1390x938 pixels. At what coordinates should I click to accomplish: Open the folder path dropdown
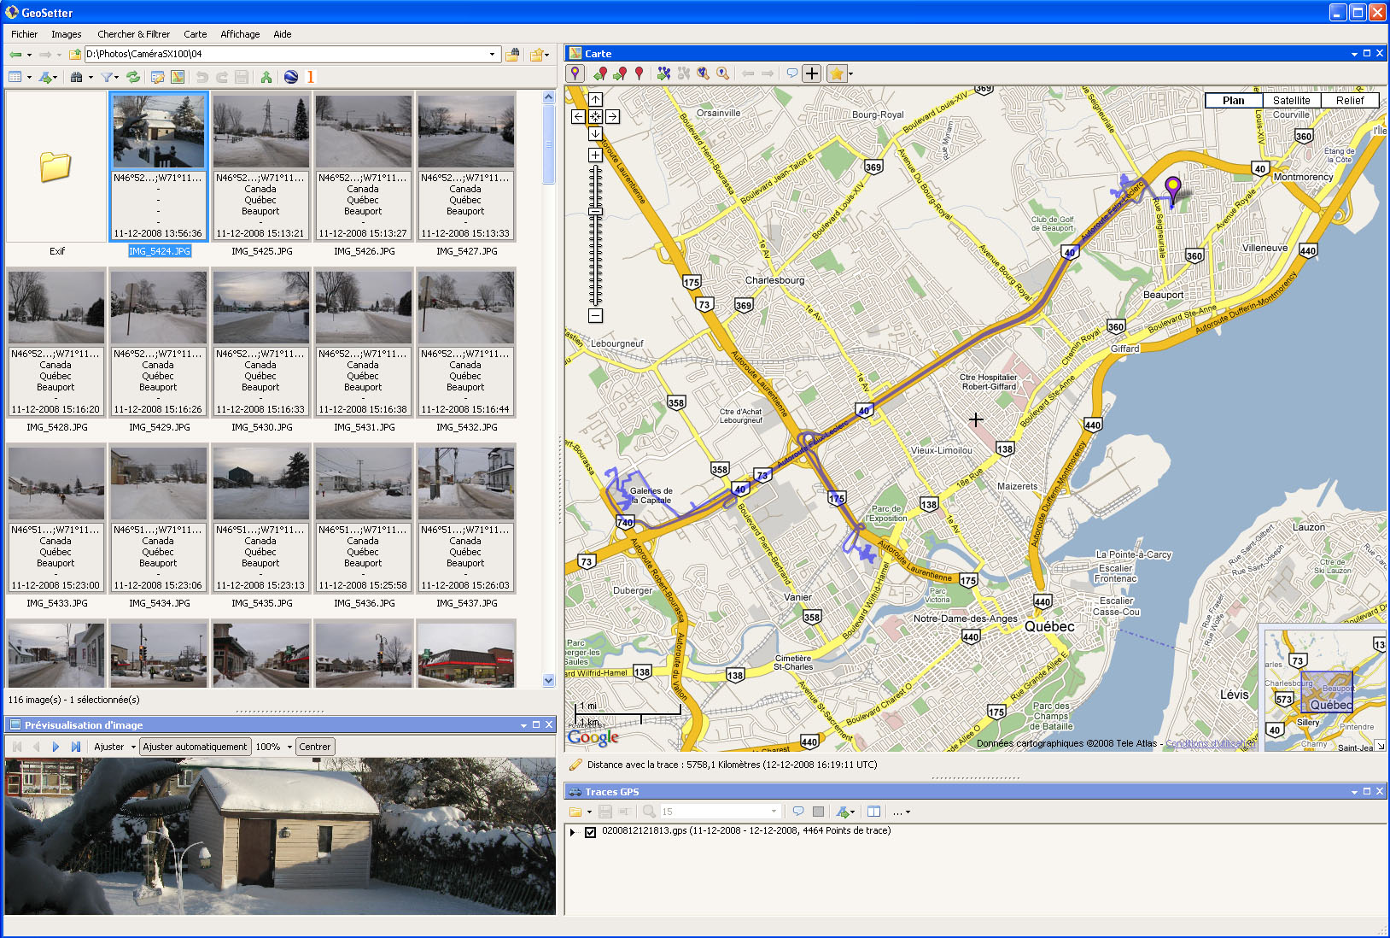[x=492, y=55]
